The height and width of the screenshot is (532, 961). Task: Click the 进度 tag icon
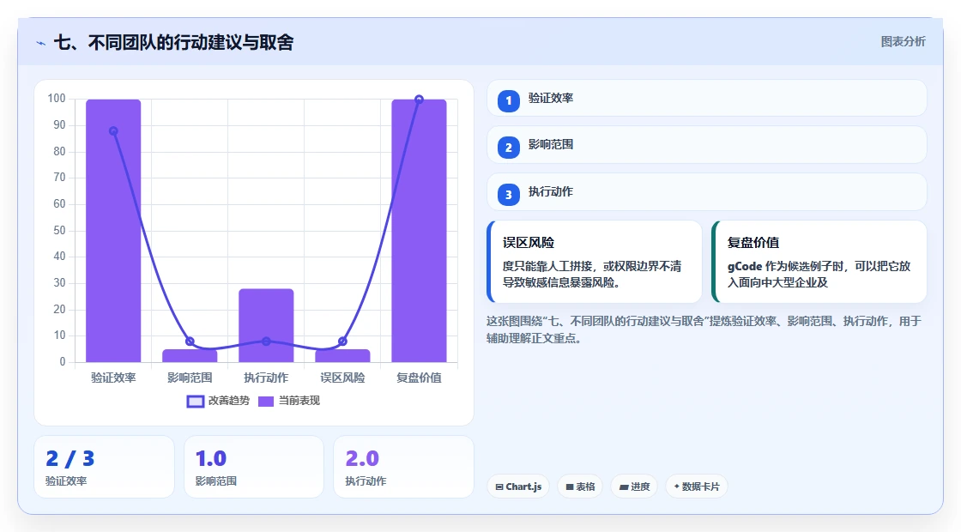pos(623,487)
